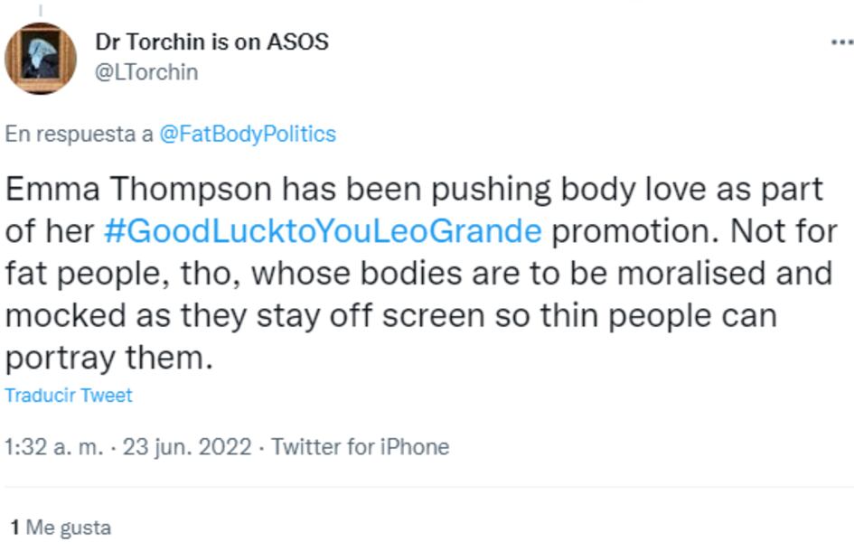Click the word promotion in the tweet
Image resolution: width=854 pixels, height=560 pixels.
pos(630,231)
